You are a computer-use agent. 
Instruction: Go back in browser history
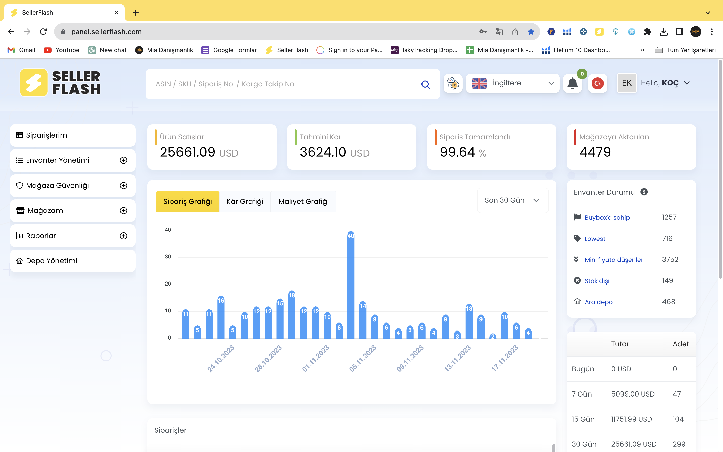tap(11, 32)
